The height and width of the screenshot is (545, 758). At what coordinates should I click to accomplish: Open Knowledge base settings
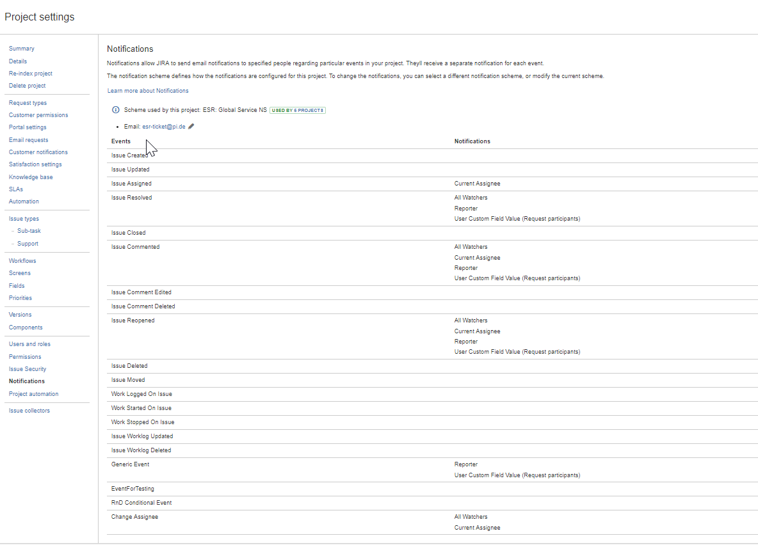[x=31, y=177]
